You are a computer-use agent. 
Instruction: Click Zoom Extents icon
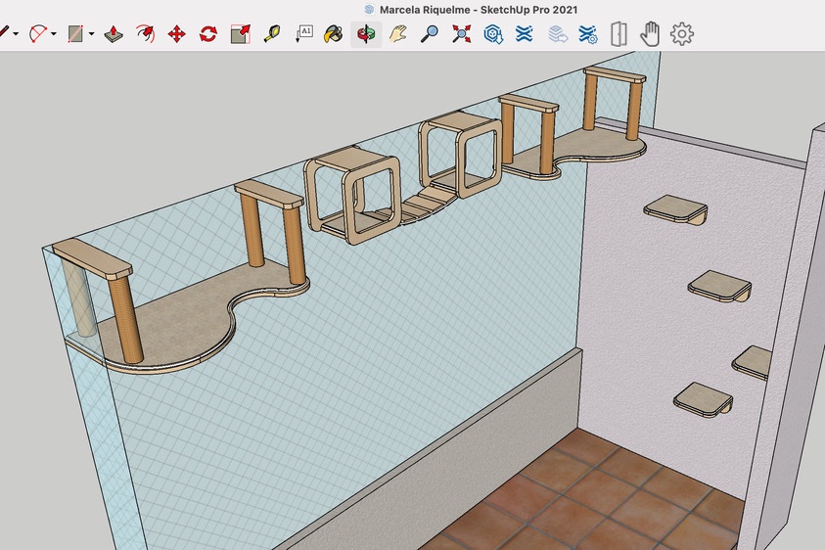(461, 34)
